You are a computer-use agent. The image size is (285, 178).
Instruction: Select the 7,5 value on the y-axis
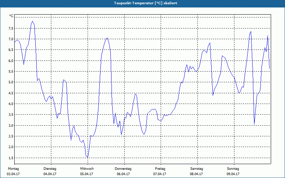[x=10, y=28]
